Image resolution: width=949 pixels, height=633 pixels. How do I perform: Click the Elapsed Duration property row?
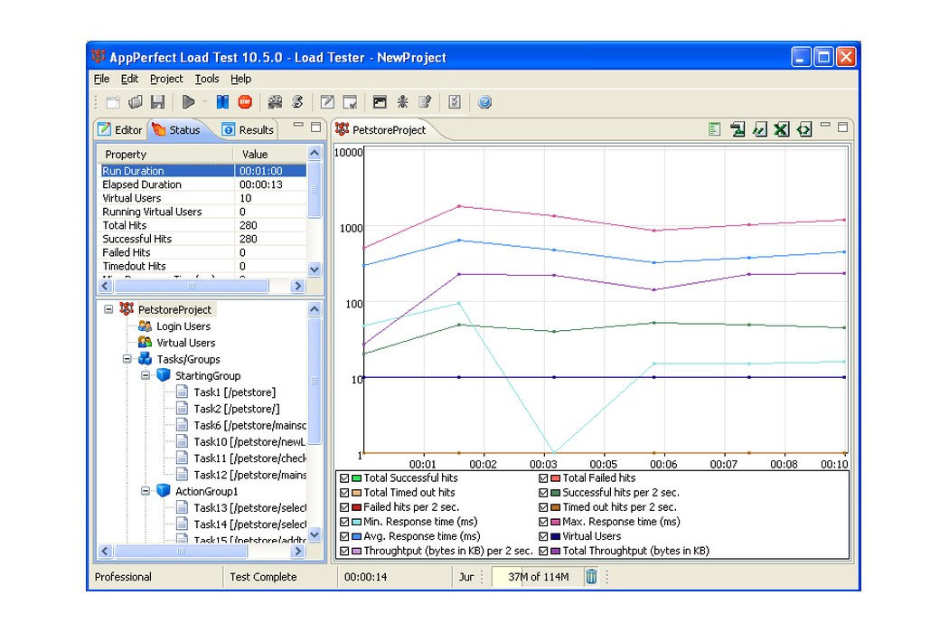202,184
